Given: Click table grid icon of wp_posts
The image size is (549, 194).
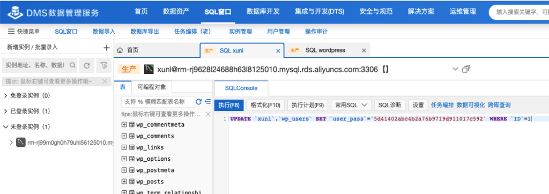Looking at the screenshot, I should pos(132,181).
